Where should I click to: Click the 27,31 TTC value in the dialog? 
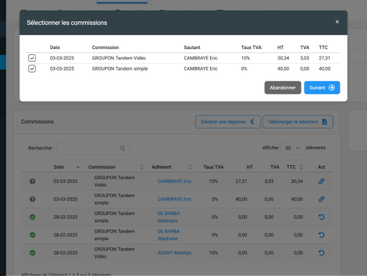324,58
